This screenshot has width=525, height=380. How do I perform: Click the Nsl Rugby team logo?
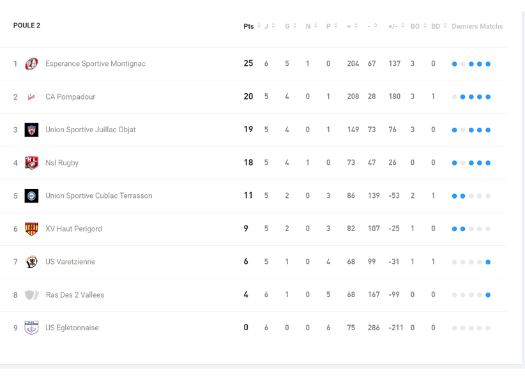pos(31,163)
